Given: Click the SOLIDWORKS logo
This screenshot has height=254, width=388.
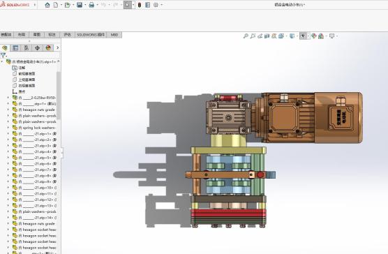Looking at the screenshot, I should pos(15,4).
